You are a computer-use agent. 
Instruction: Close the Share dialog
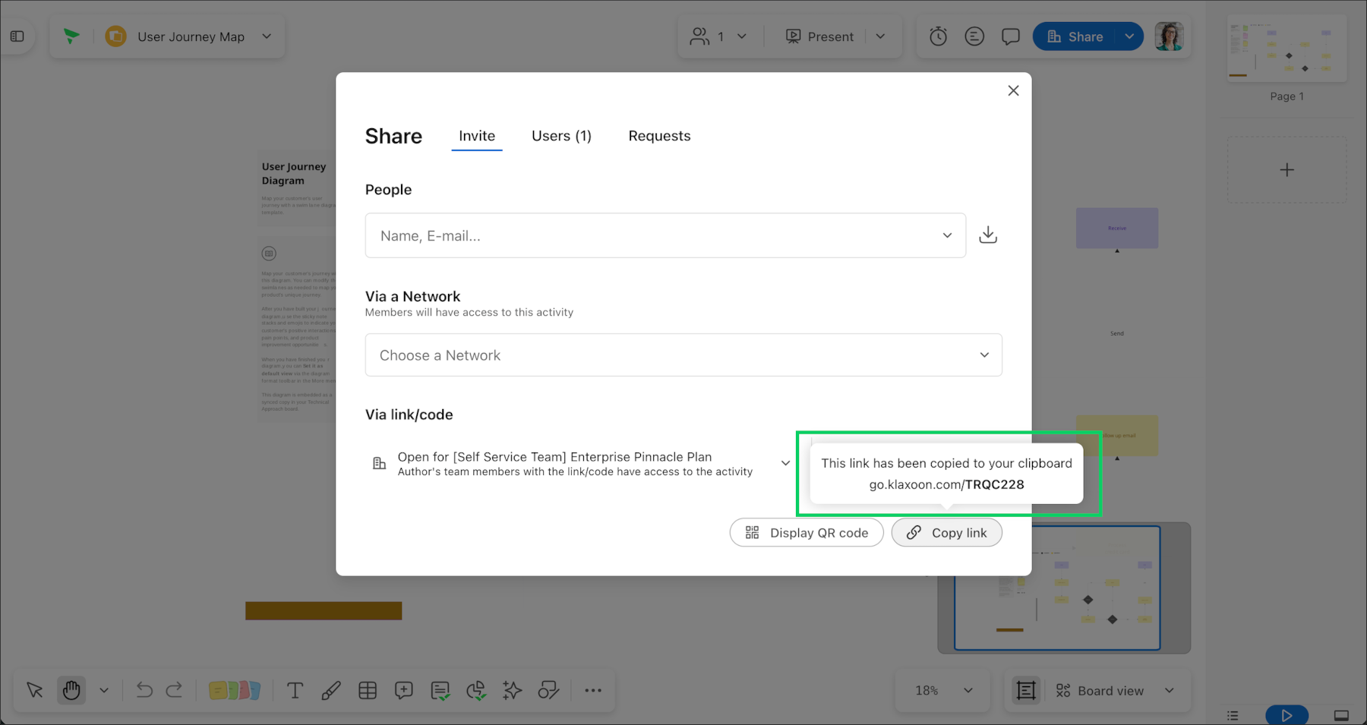[1013, 91]
